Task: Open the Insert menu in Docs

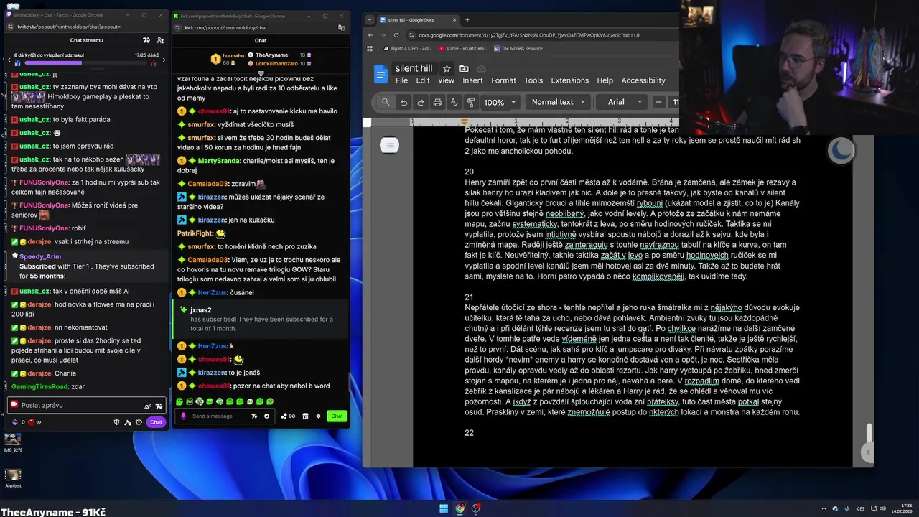Action: pyautogui.click(x=472, y=80)
